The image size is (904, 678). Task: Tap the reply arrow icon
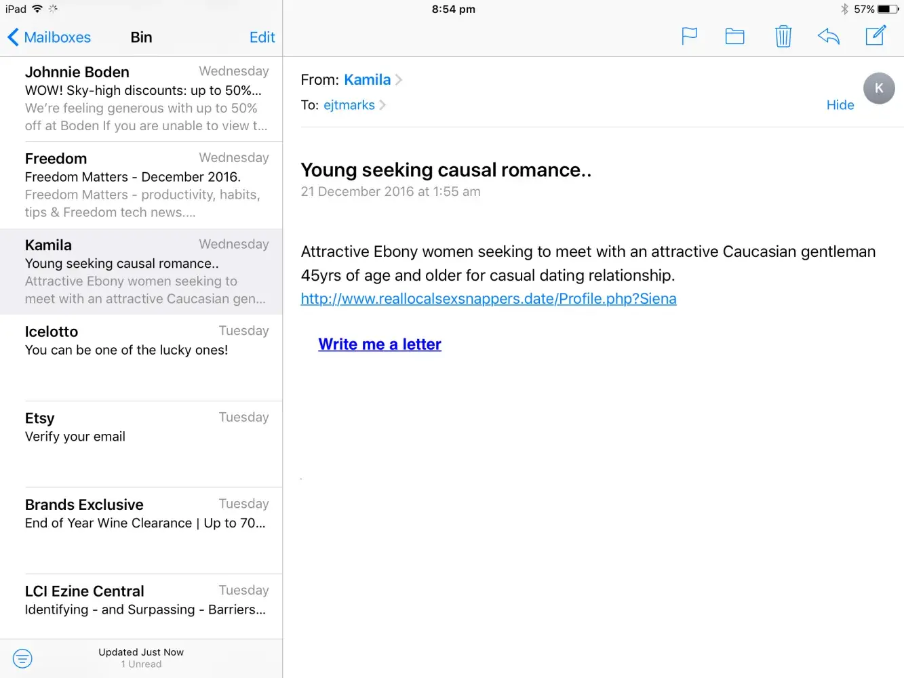[x=828, y=36]
